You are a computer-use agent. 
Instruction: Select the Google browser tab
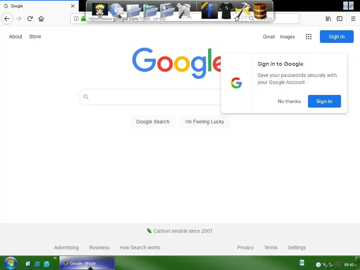tap(39, 6)
